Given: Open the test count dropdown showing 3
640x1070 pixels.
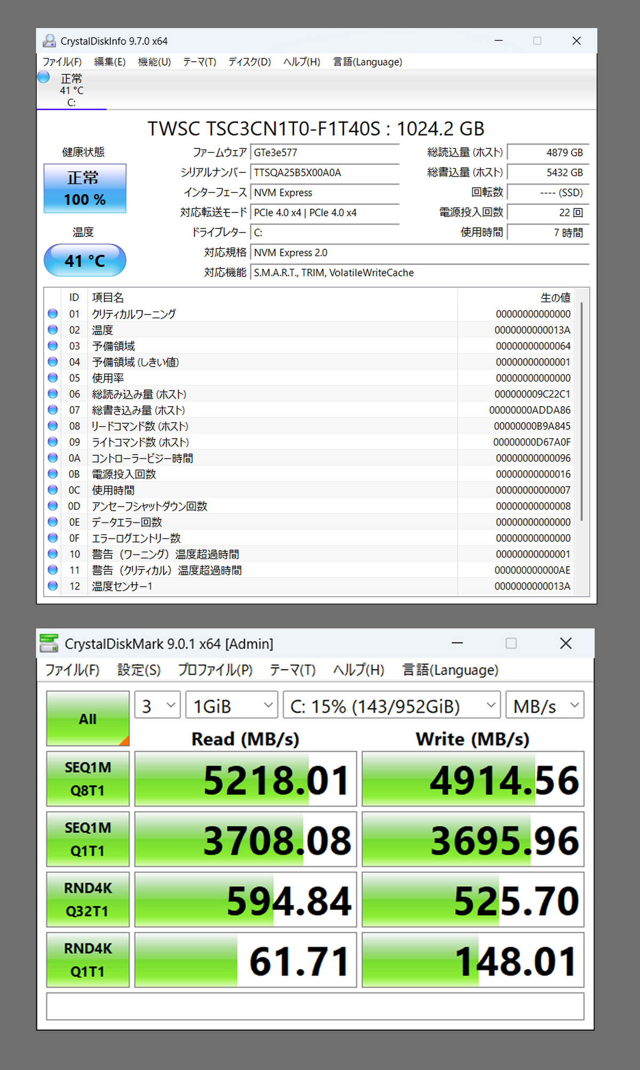Looking at the screenshot, I should [158, 706].
